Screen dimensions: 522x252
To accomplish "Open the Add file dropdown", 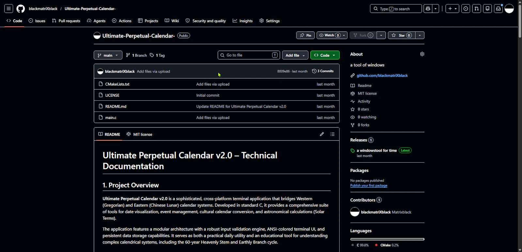I will [295, 55].
